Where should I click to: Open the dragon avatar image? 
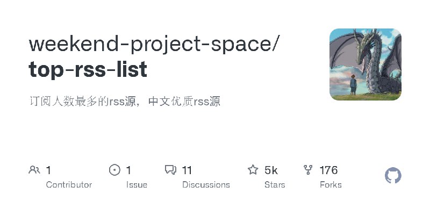click(365, 64)
